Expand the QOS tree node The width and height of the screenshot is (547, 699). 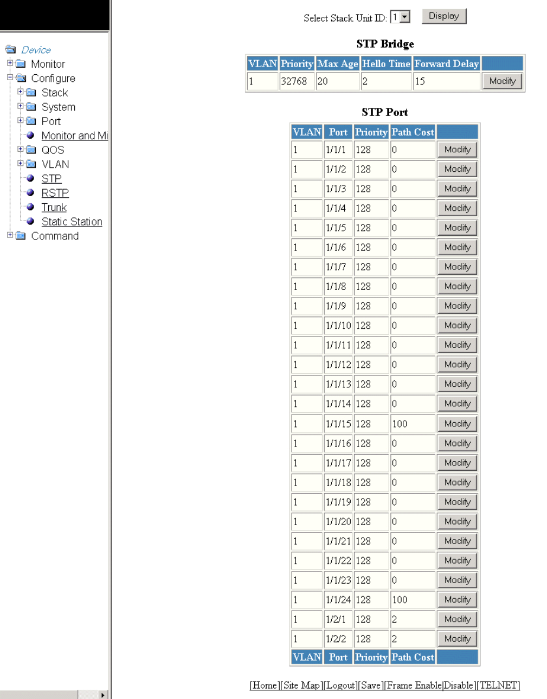click(21, 149)
